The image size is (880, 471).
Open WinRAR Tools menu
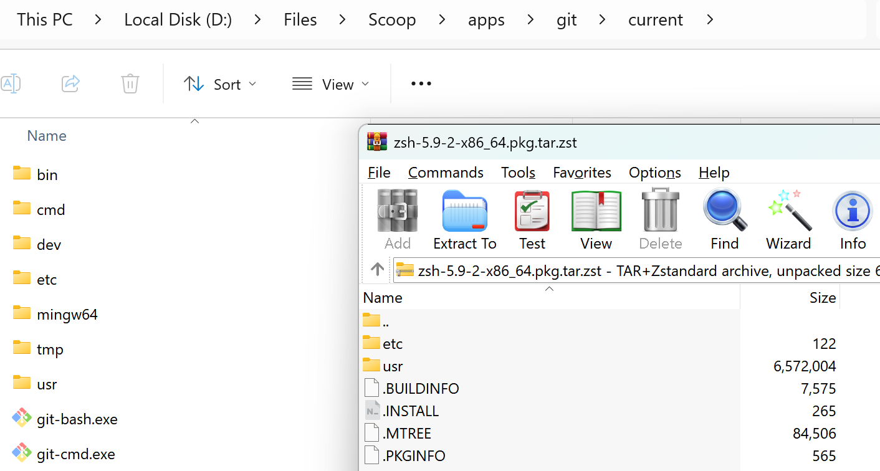point(518,172)
